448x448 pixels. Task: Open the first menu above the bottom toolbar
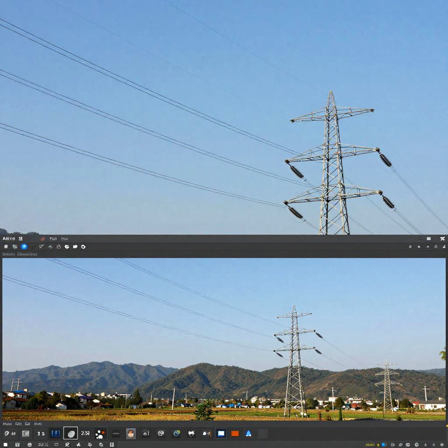tap(6, 424)
